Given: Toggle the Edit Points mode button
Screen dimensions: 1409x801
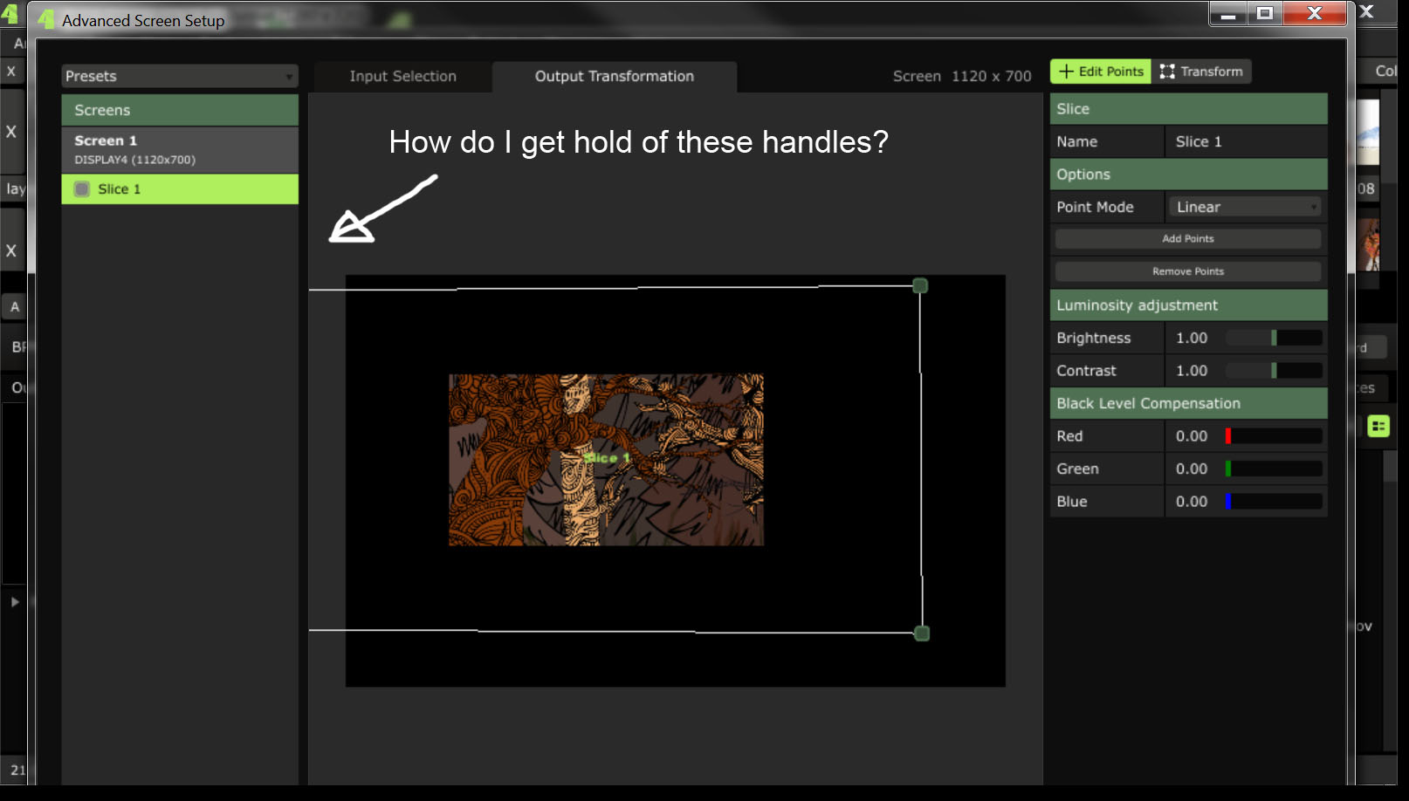Looking at the screenshot, I should pos(1101,72).
